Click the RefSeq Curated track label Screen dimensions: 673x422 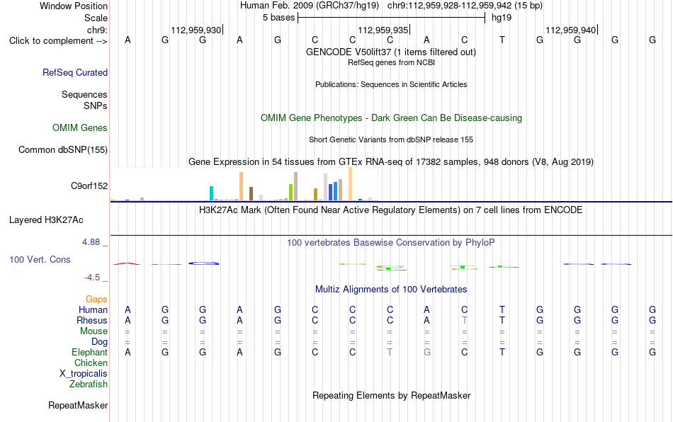pos(75,72)
